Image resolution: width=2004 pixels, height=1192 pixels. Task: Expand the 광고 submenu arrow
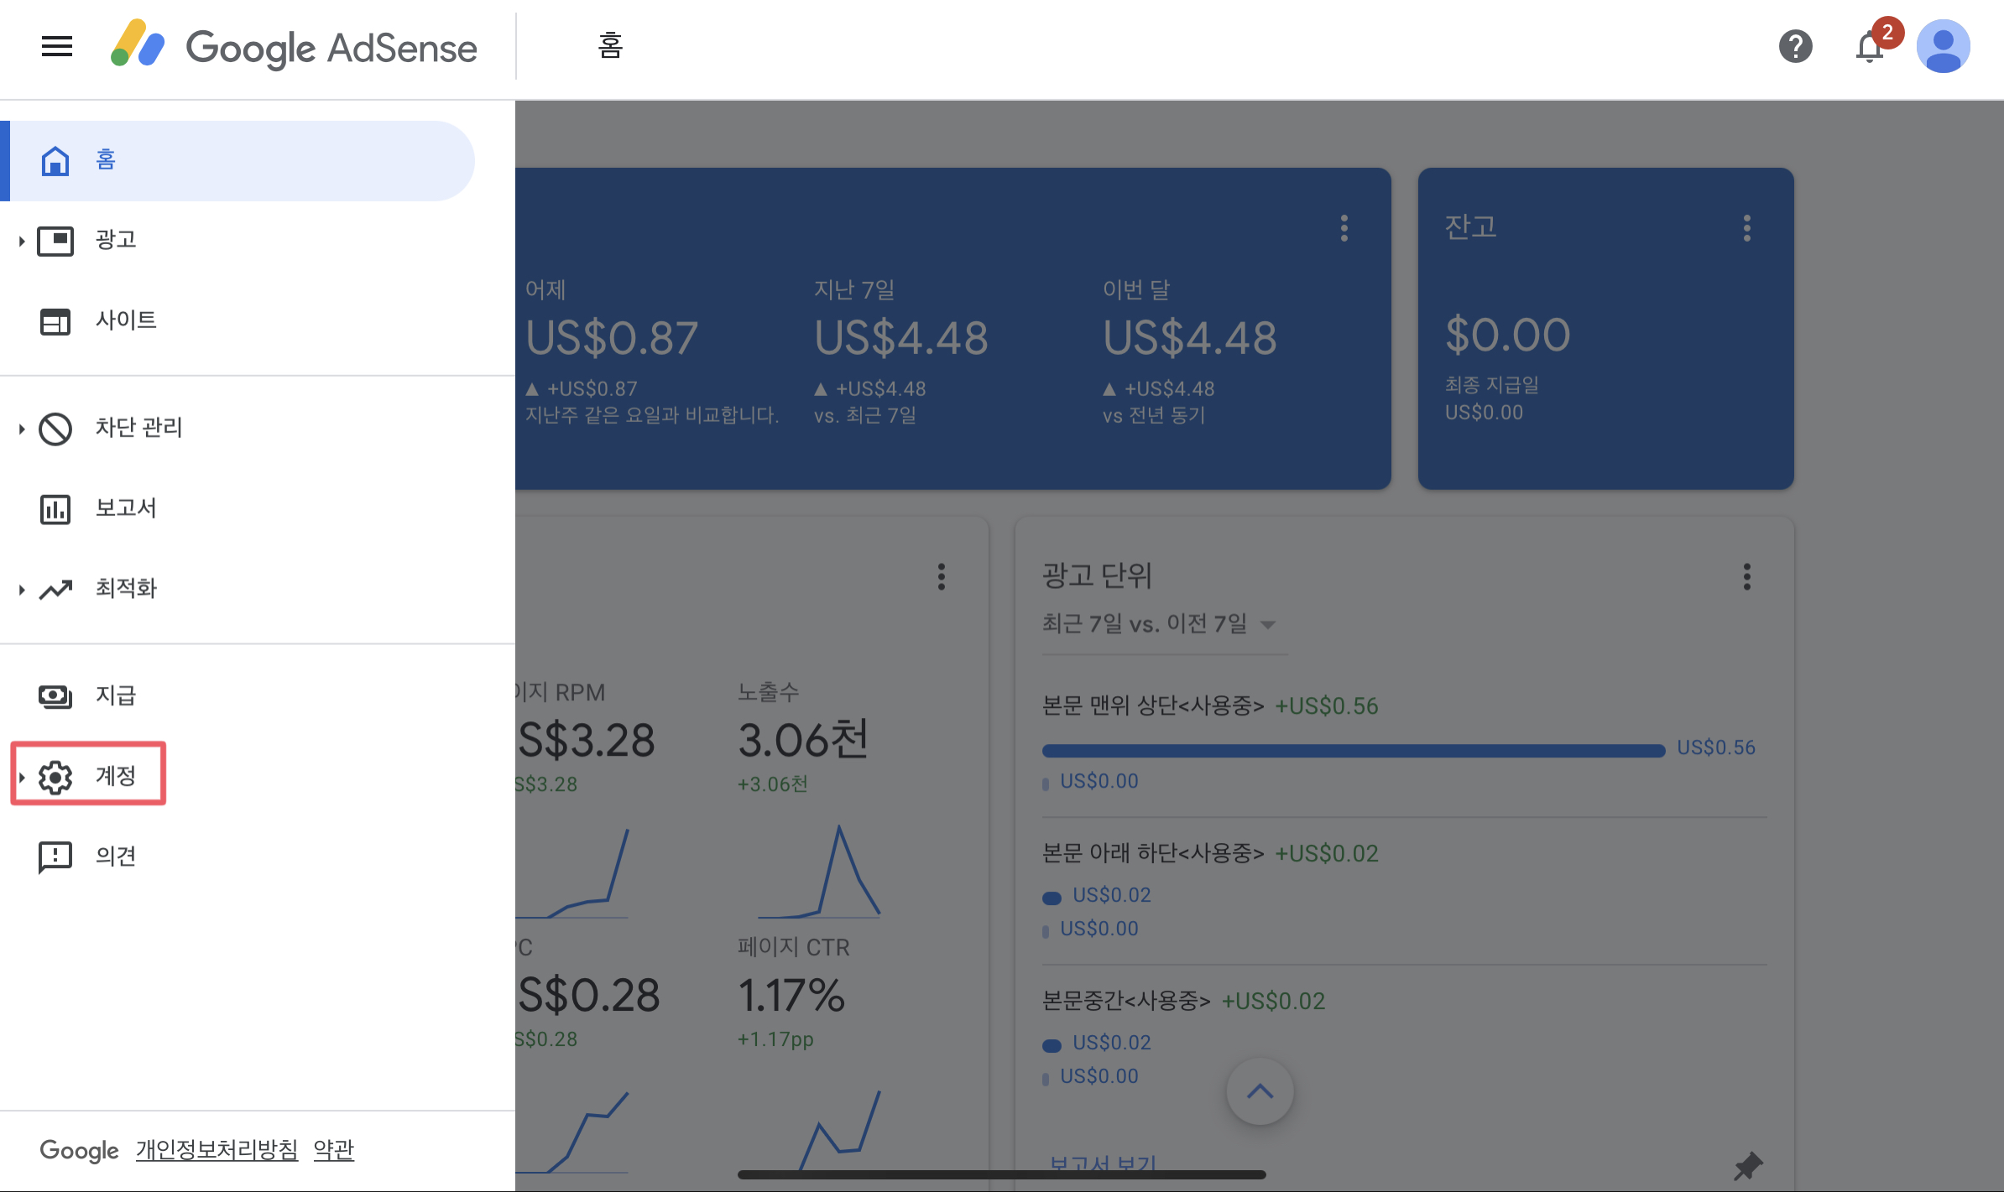(21, 242)
